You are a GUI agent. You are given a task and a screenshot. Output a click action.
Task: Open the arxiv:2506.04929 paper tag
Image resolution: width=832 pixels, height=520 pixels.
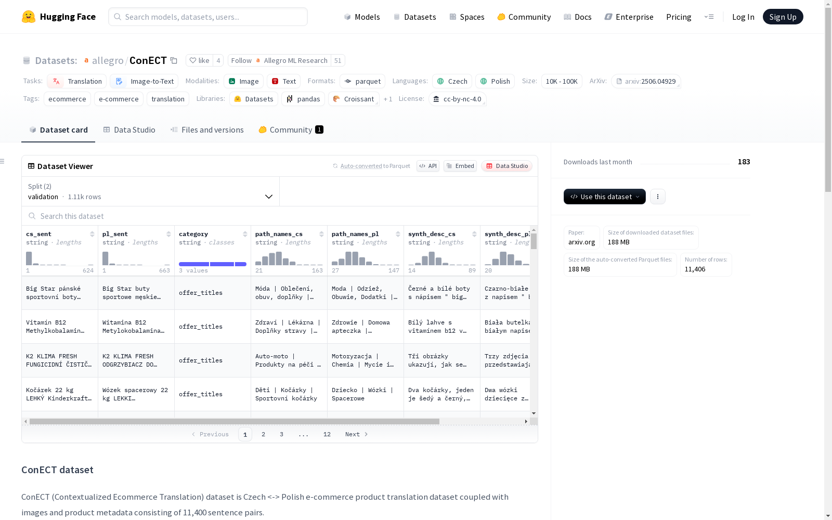click(646, 81)
